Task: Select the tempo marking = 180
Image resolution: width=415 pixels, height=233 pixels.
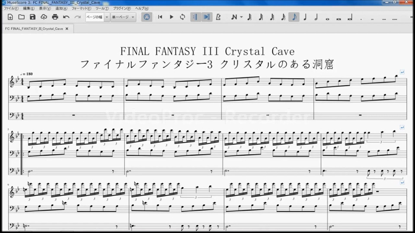Action: 27,74
